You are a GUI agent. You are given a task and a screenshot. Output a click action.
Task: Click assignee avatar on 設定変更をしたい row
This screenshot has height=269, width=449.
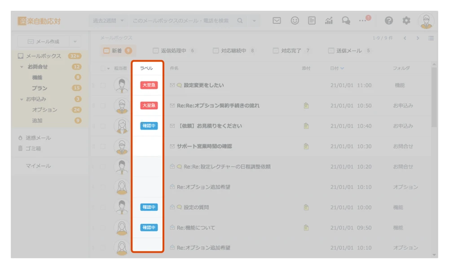[x=122, y=85]
